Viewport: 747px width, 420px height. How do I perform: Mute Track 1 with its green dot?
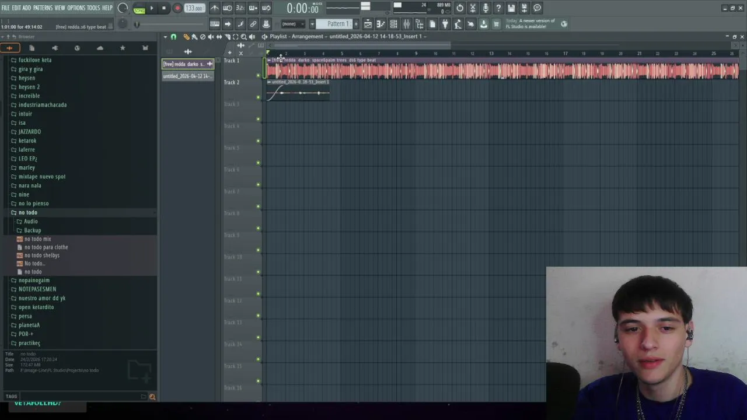(258, 75)
